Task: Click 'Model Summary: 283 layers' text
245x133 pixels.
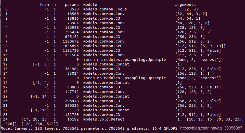Action: click(23, 128)
